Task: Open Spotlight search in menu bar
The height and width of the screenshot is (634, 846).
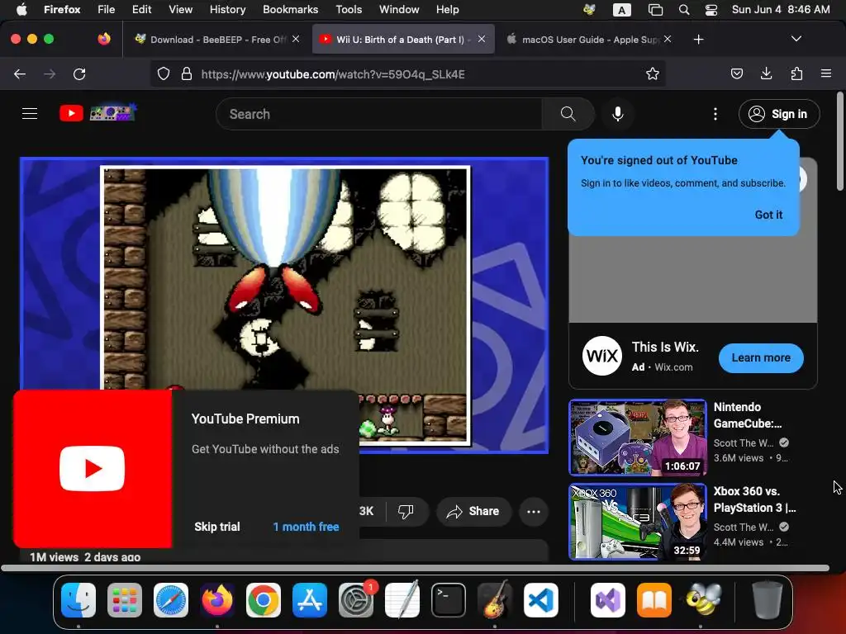Action: [683, 10]
